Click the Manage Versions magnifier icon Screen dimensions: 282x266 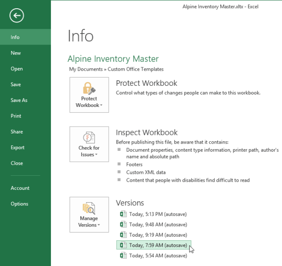89,207
